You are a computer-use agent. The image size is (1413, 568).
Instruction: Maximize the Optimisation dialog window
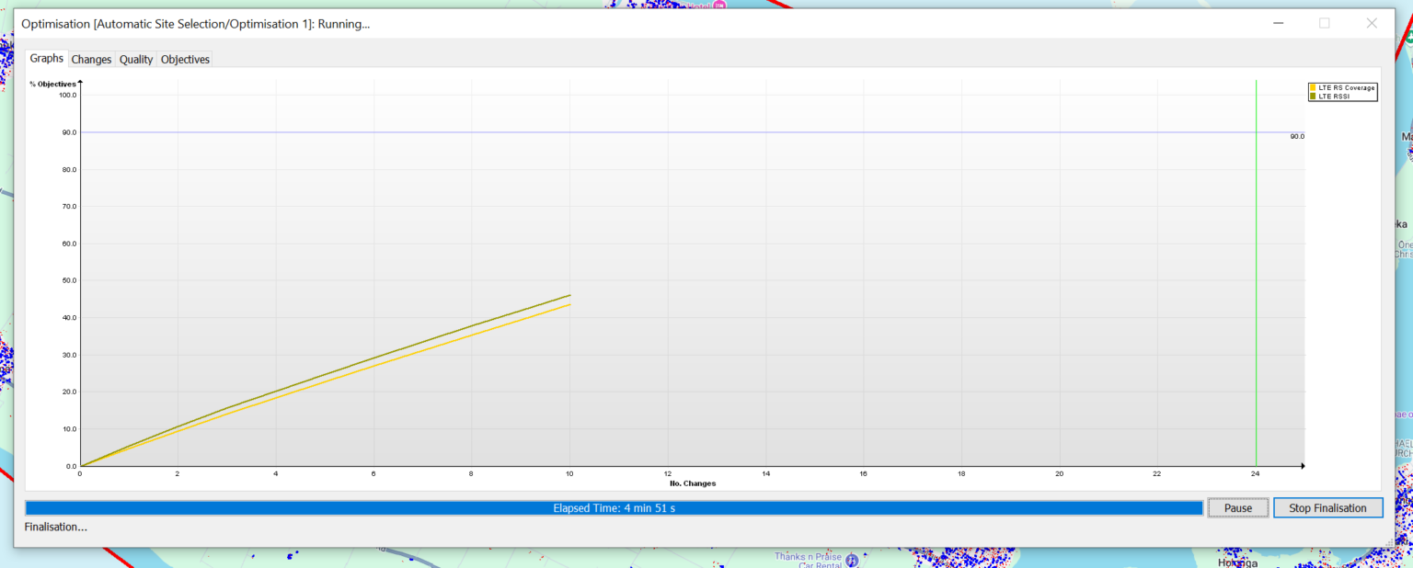(x=1325, y=24)
